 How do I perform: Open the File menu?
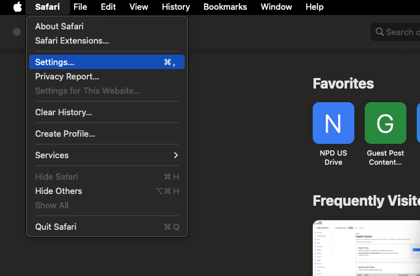coord(80,7)
